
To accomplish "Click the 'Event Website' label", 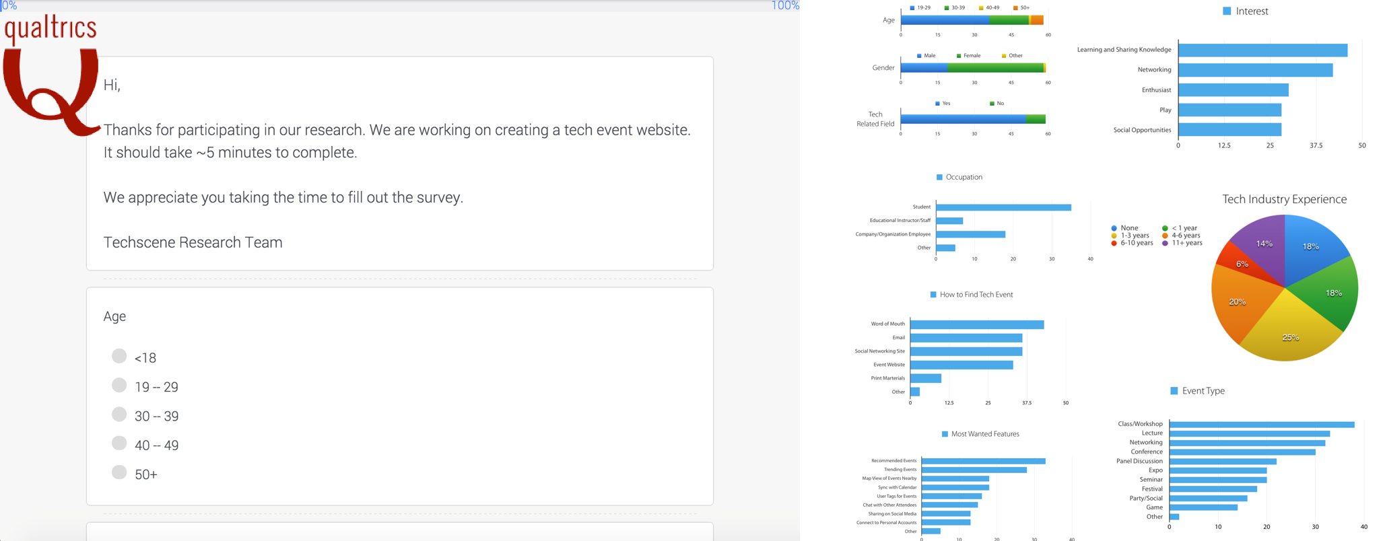I will [x=889, y=365].
